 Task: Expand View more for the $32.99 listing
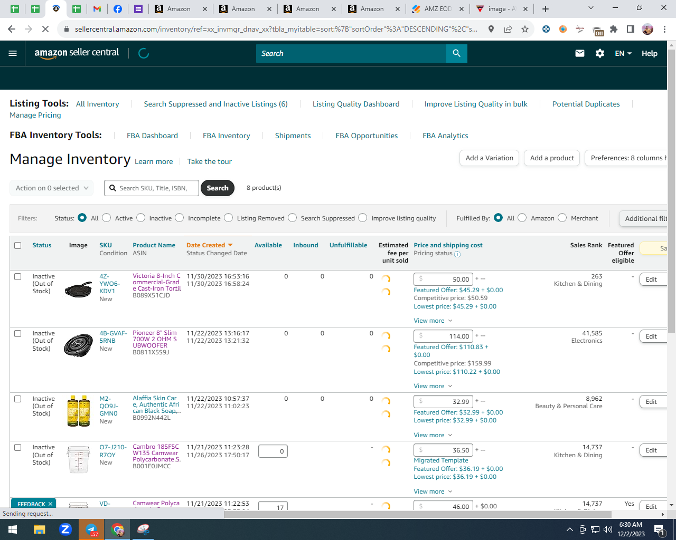[x=433, y=435]
